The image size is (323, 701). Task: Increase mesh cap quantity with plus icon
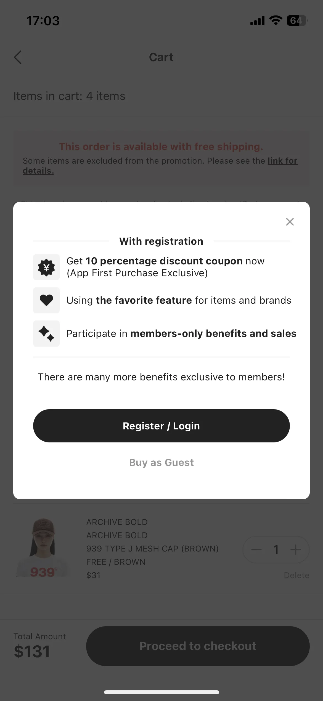[296, 550]
